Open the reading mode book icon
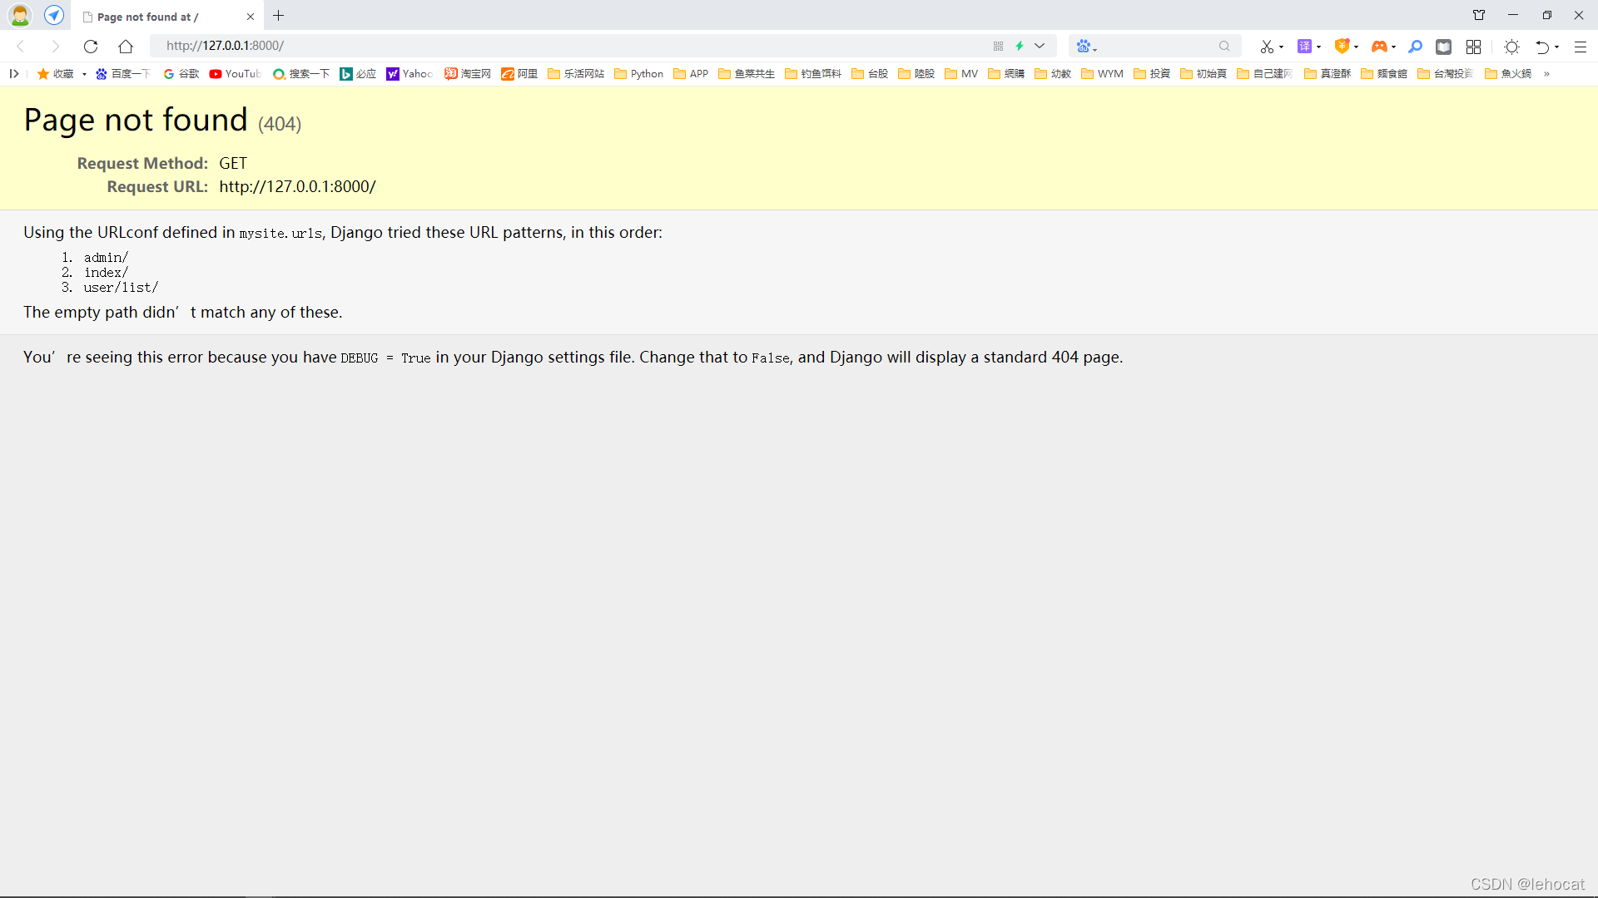 pos(1443,47)
